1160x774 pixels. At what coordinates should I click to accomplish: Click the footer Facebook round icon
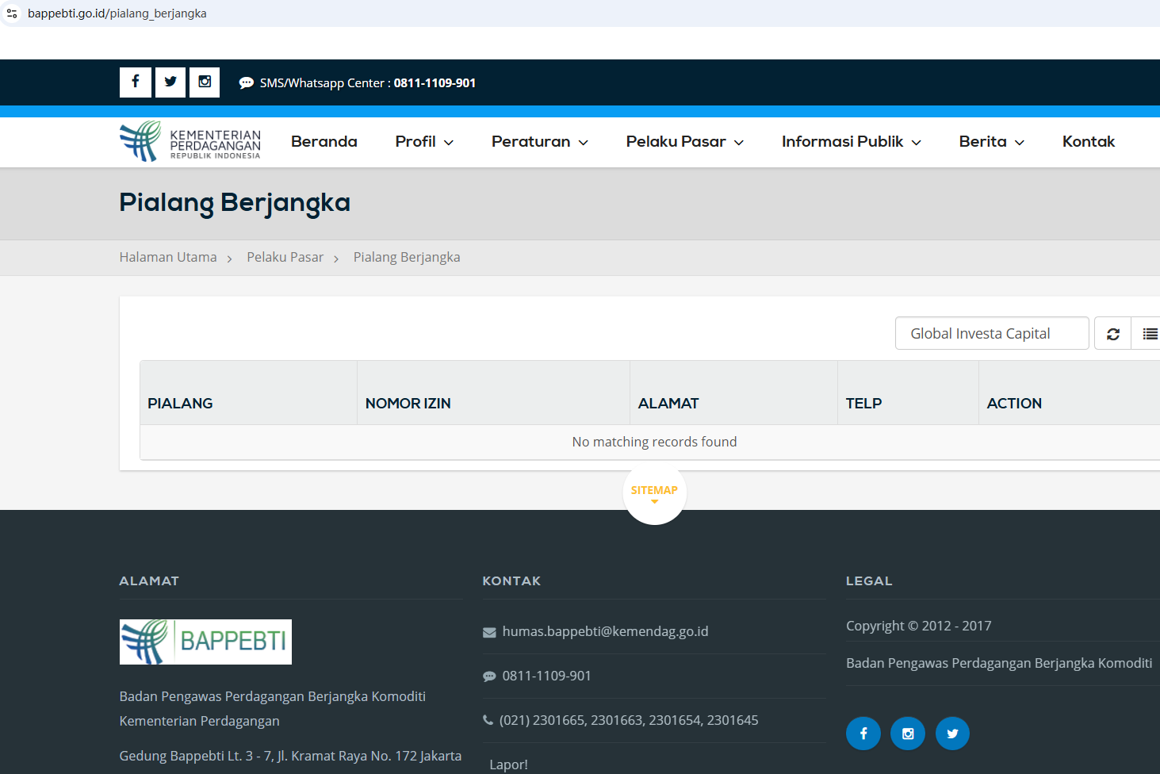[863, 734]
